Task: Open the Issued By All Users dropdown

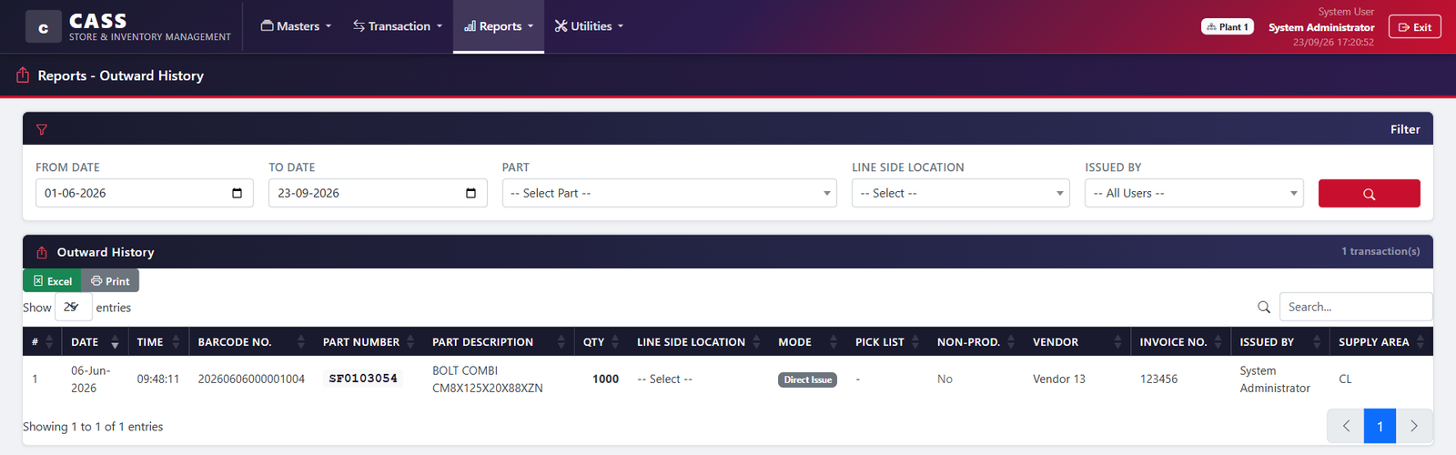Action: click(x=1194, y=193)
